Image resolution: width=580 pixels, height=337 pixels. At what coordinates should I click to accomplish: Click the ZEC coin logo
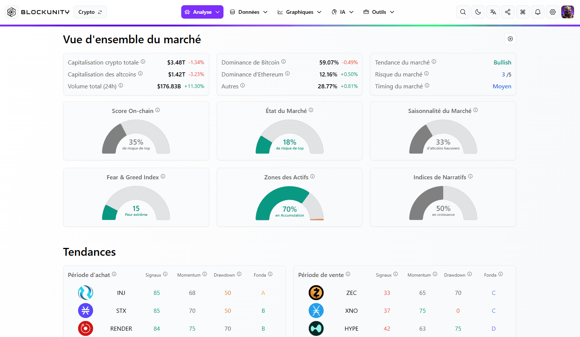click(x=316, y=293)
